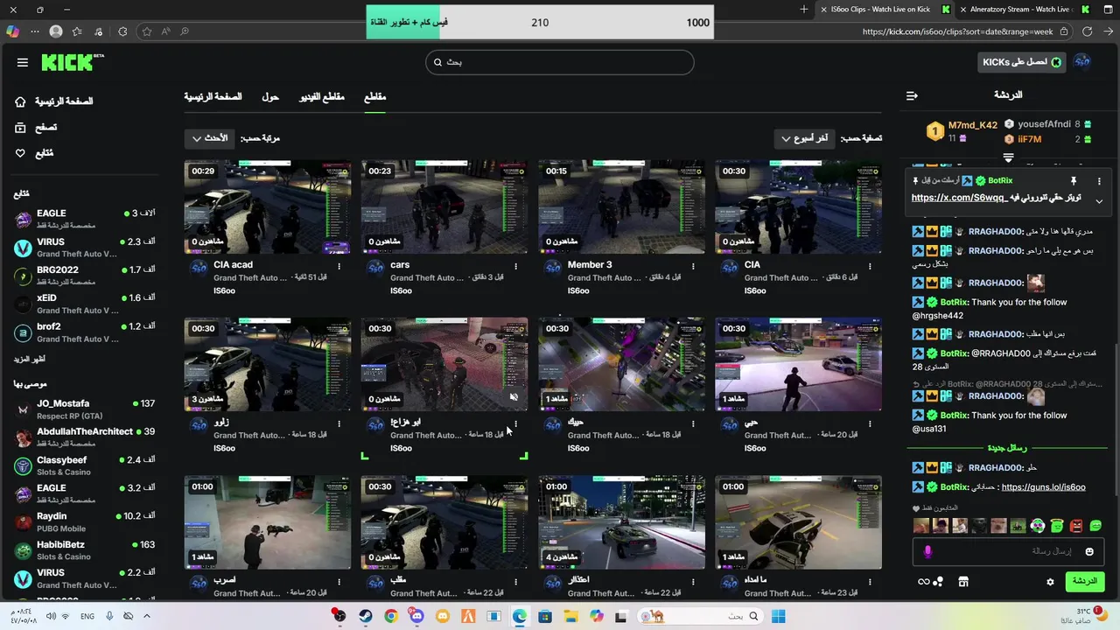The image size is (1120, 630).
Task: Open the pinned message three-dot menu
Action: coord(1099,180)
